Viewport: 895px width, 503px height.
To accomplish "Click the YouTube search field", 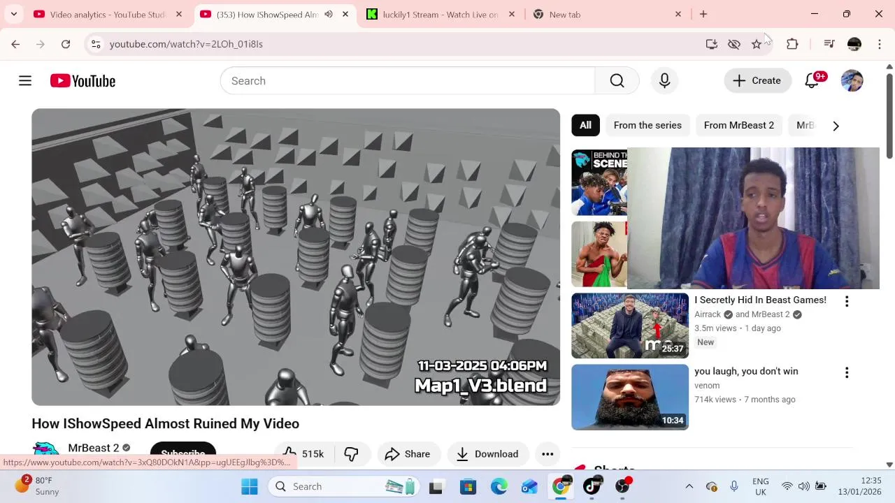I will coord(408,81).
